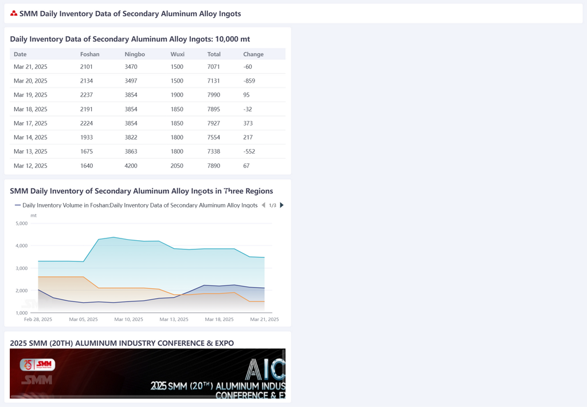Screen dimensions: 587x407
Task: Click Foshan value 2134
Action: (87, 81)
